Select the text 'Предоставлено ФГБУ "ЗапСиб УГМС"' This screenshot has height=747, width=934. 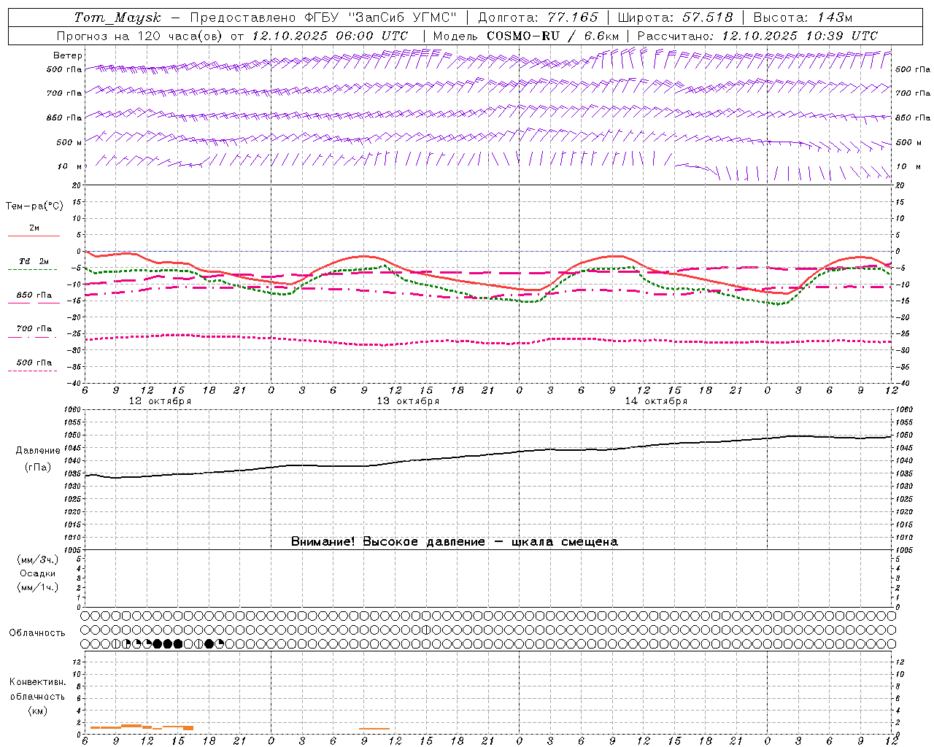323,18
